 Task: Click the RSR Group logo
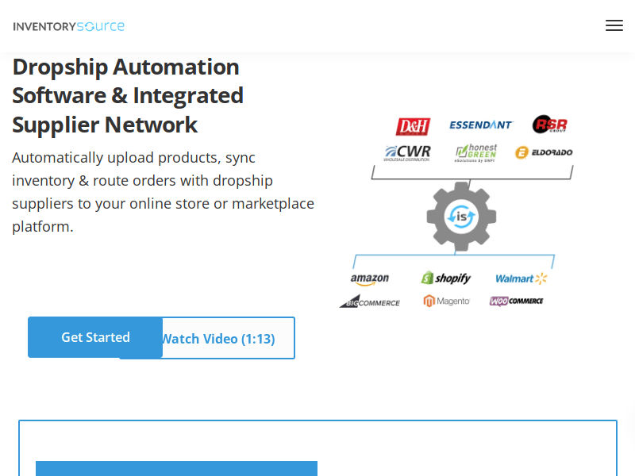coord(549,125)
